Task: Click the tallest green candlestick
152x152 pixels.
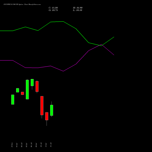Action: [x=27, y=90]
